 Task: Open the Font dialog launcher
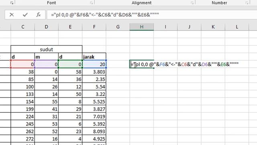(x=92, y=3)
